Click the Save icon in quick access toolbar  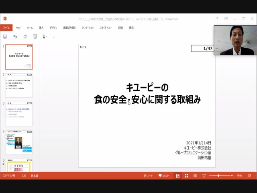(5, 37)
